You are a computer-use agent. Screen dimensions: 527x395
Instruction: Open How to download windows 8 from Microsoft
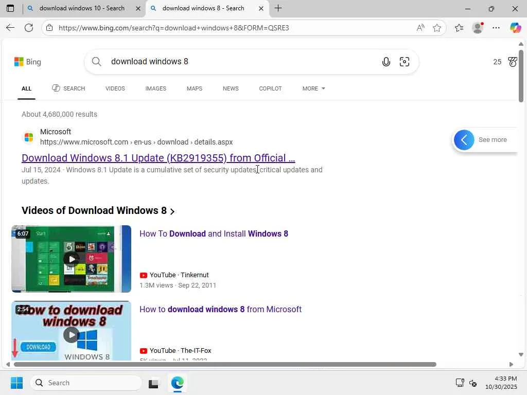220,309
